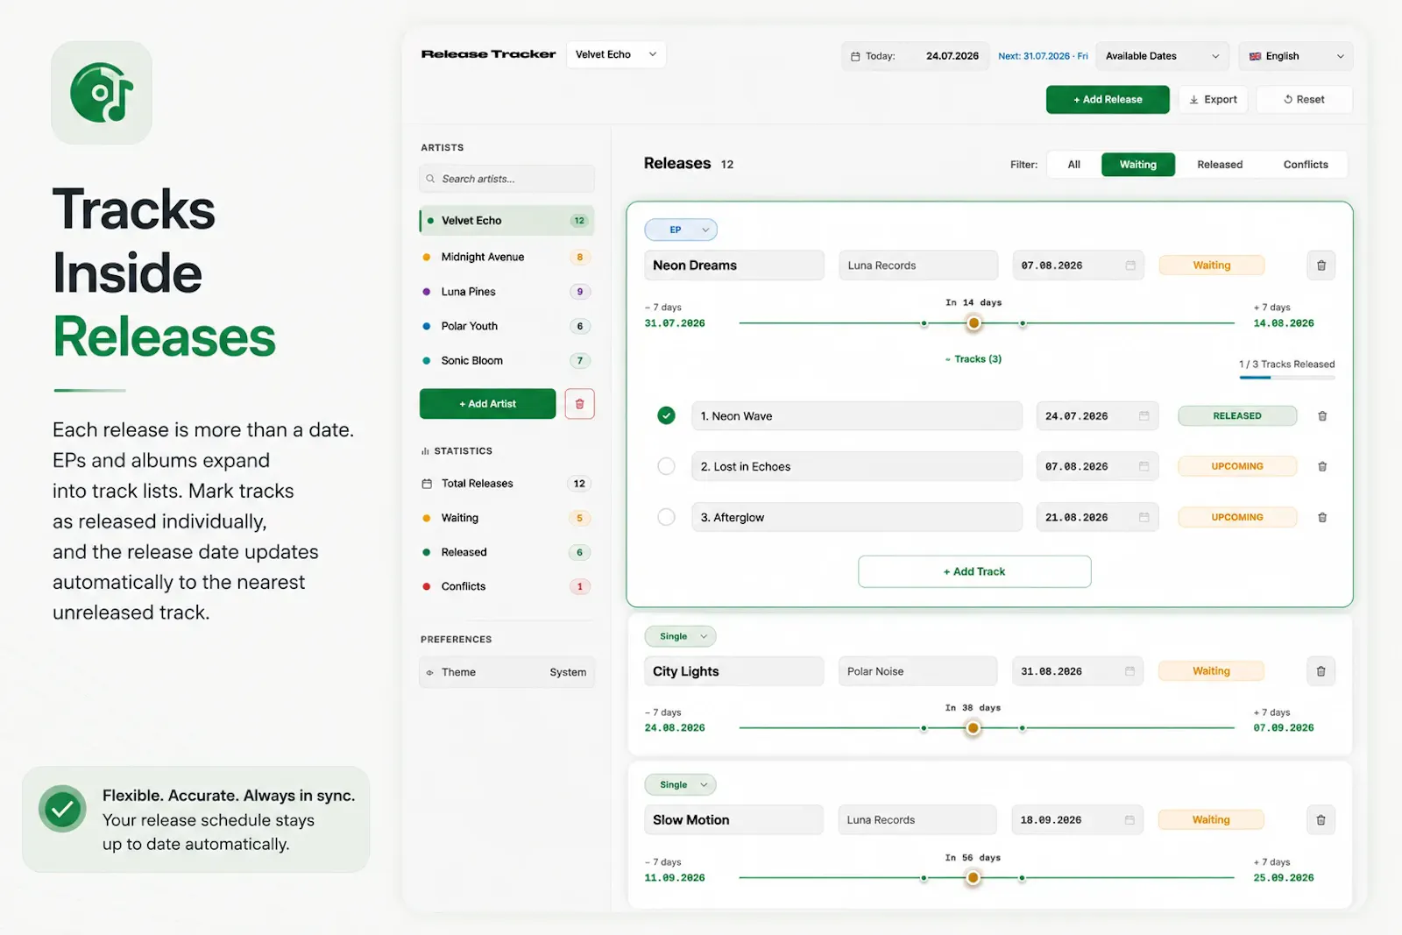Viewport: 1402px width, 935px height.
Task: Remove the Neon Wave track via trash icon
Action: pos(1322,416)
